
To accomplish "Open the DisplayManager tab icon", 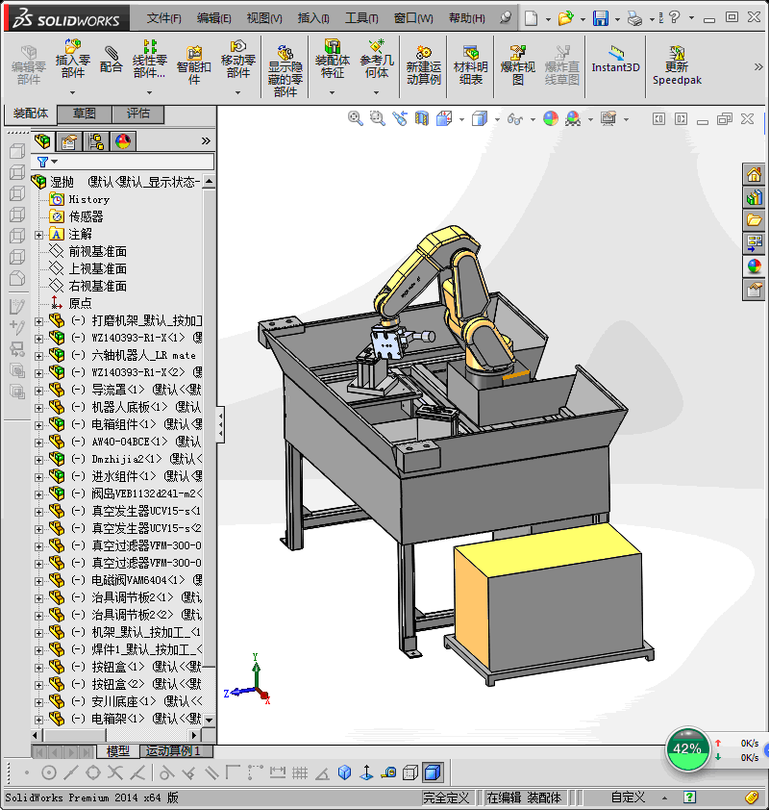I will [123, 141].
